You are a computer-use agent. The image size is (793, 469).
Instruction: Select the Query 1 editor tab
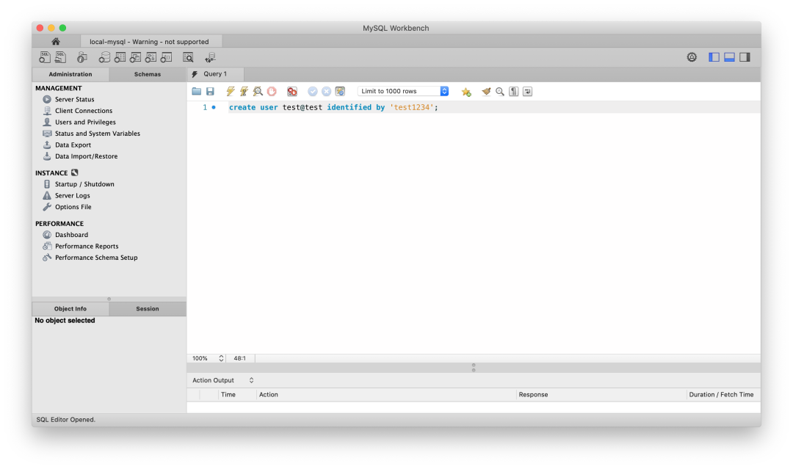(x=215, y=74)
